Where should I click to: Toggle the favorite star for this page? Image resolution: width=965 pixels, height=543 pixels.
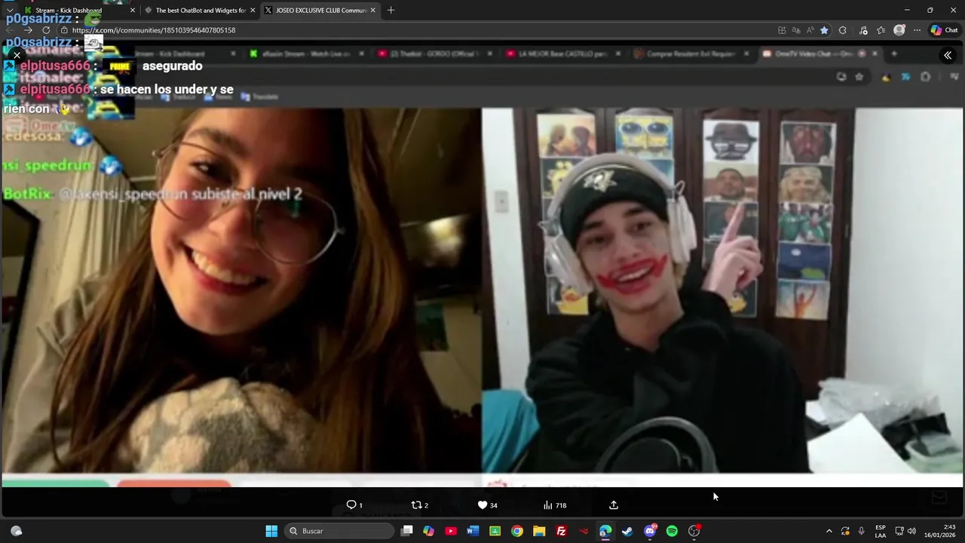click(x=824, y=30)
